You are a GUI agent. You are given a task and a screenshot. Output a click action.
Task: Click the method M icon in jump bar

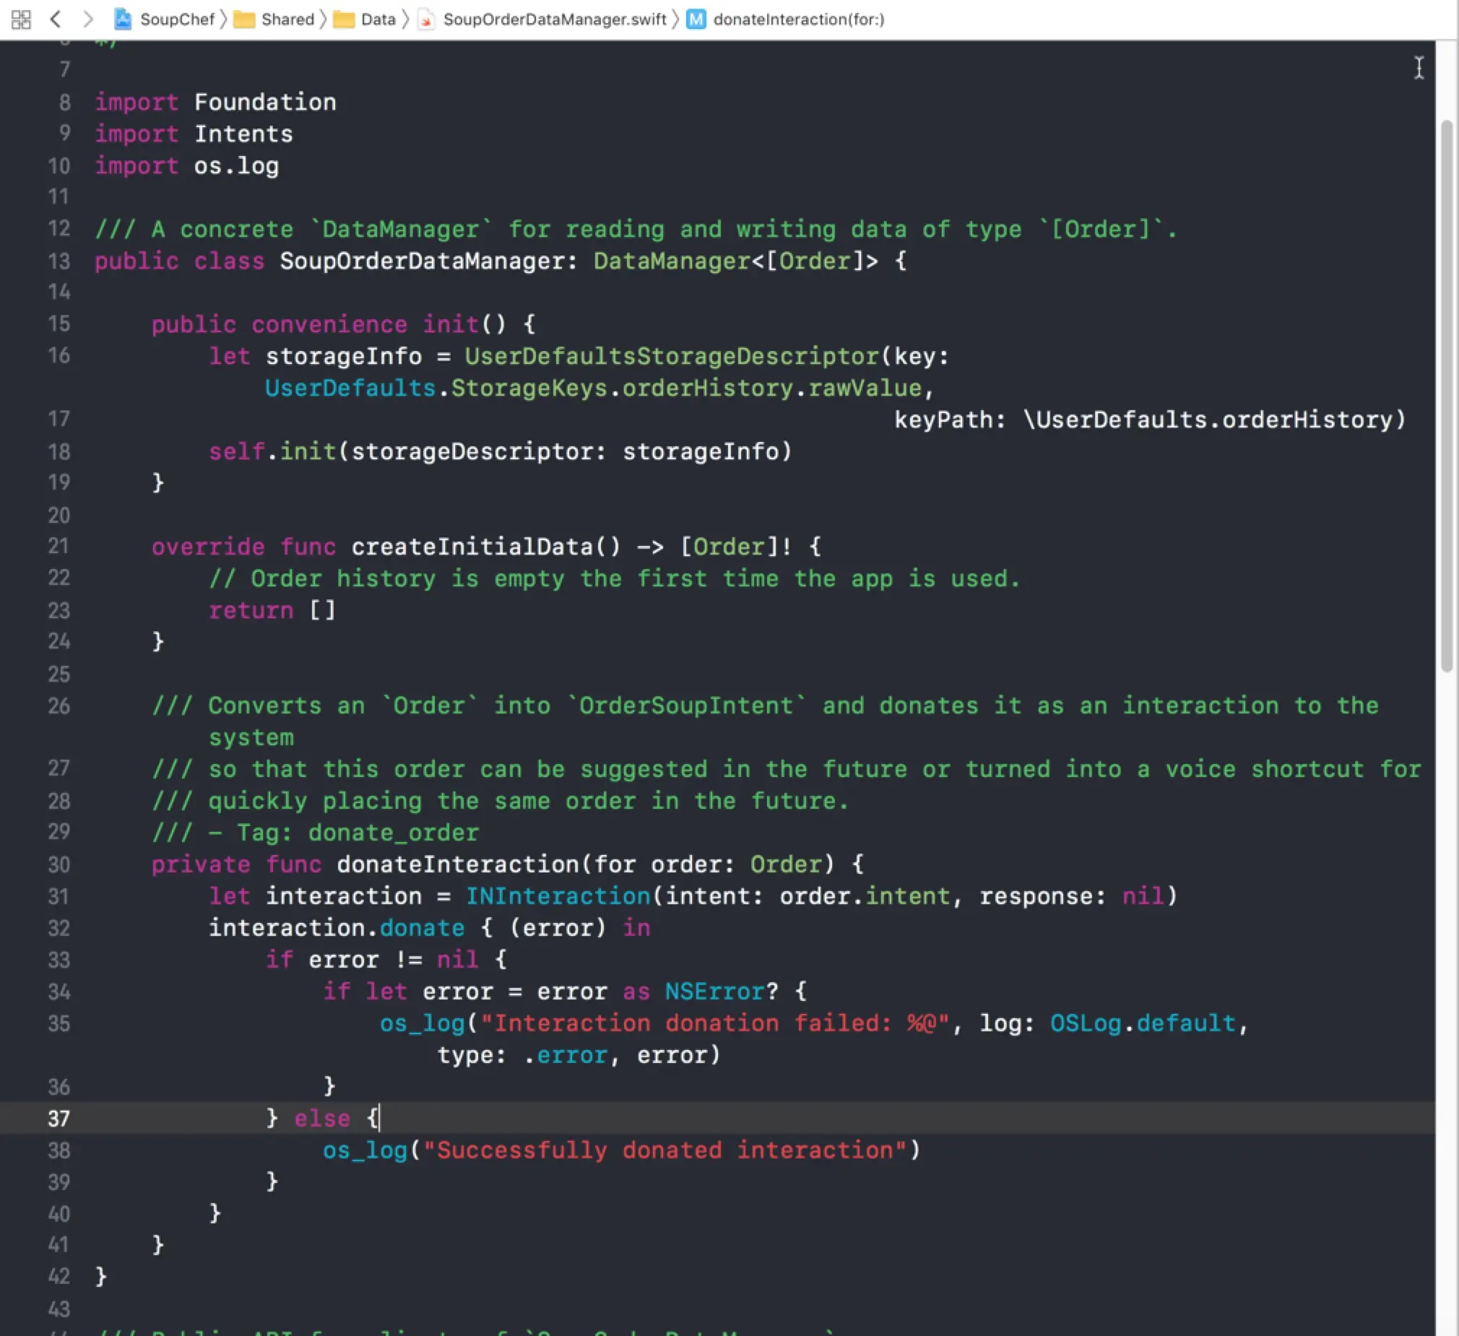click(696, 19)
